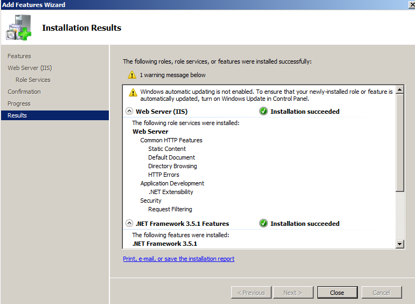Click the bold 'Web Server' heading in the results list
The width and height of the screenshot is (415, 304).
(x=150, y=132)
